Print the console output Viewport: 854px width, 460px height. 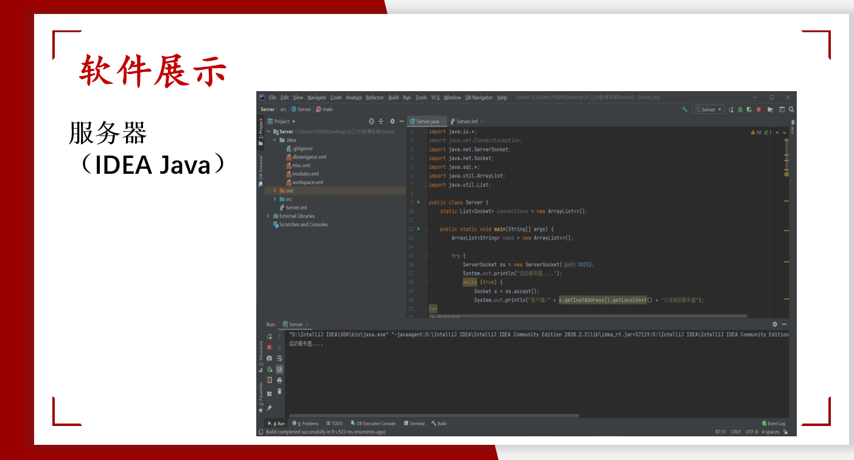pos(279,380)
